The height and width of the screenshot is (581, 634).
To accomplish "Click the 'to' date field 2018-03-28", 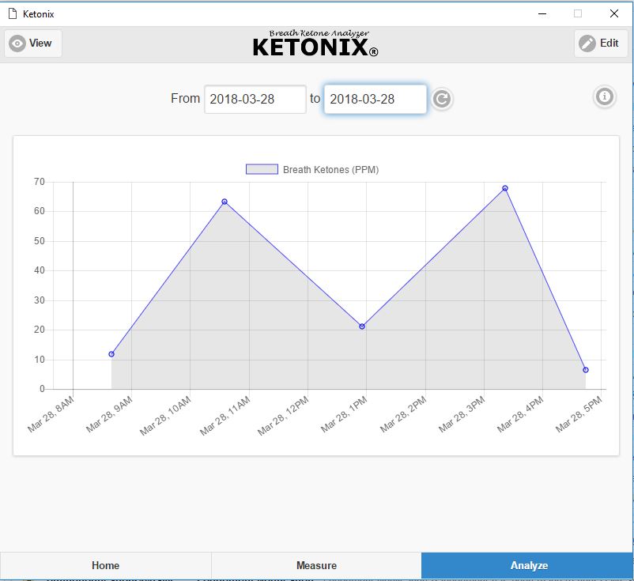I will 375,99.
